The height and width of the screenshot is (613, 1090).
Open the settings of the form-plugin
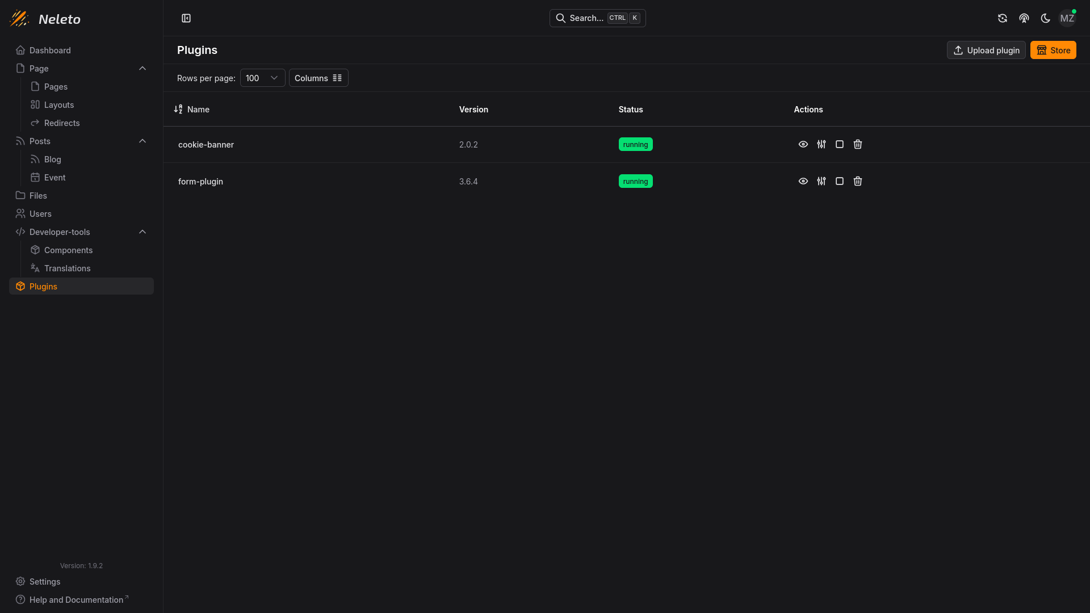(821, 181)
